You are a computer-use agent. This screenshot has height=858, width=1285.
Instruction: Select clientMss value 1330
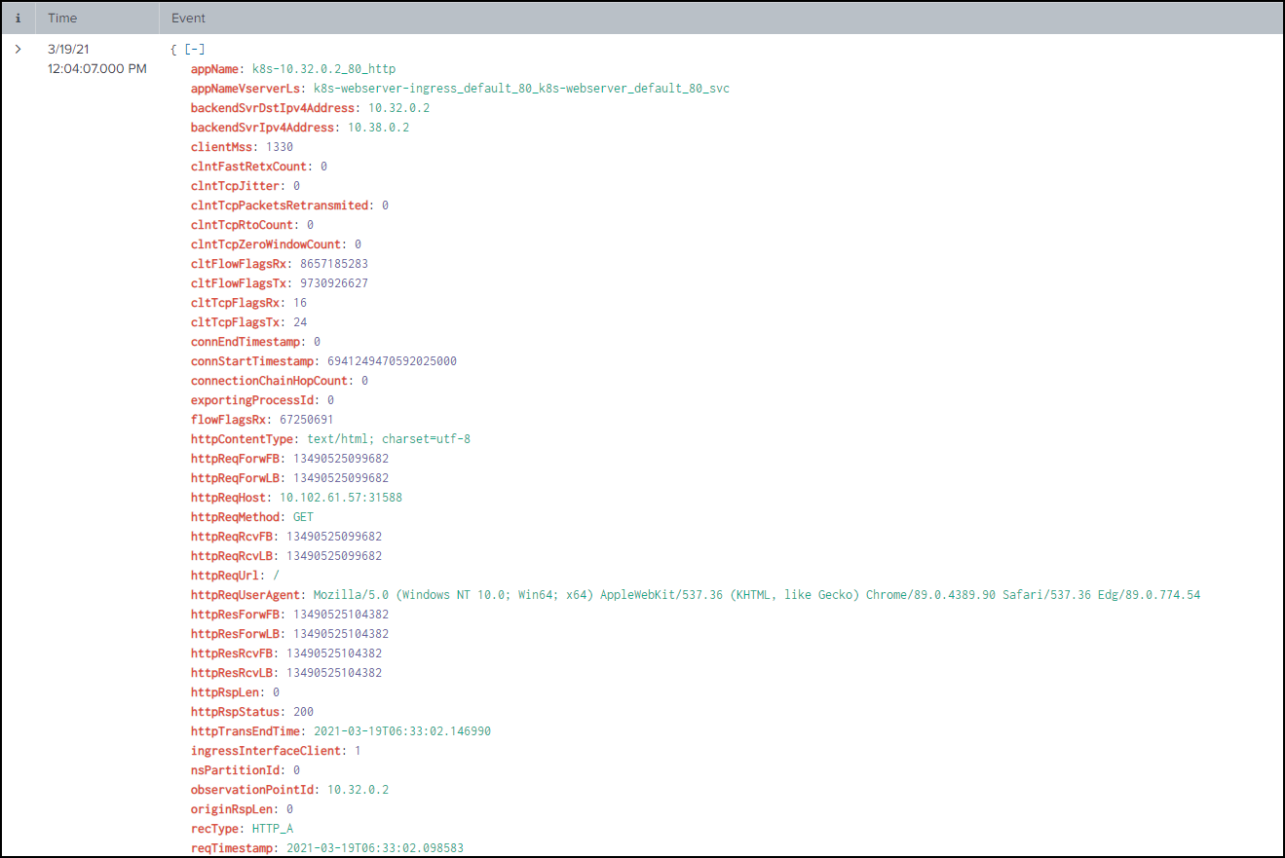(x=280, y=147)
